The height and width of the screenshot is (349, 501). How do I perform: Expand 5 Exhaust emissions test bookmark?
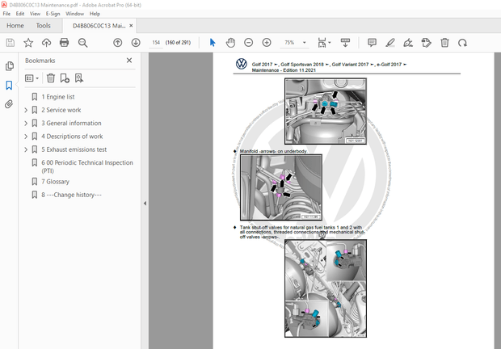click(x=26, y=149)
